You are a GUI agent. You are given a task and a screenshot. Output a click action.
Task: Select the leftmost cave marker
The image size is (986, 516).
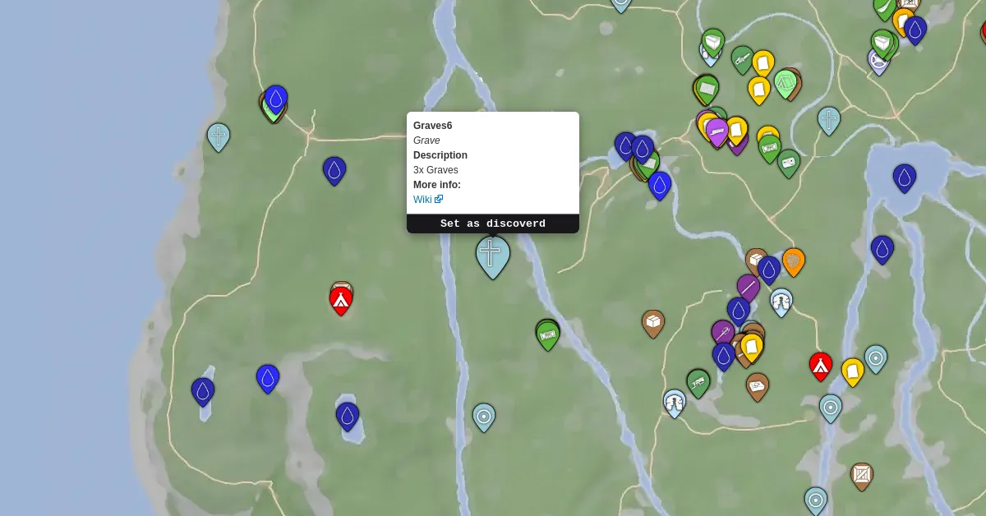(675, 403)
